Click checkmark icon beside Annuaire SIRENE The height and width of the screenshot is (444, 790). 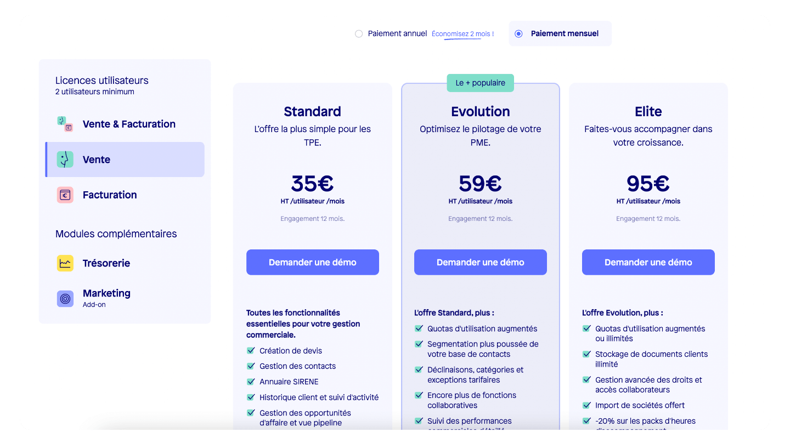[251, 382]
